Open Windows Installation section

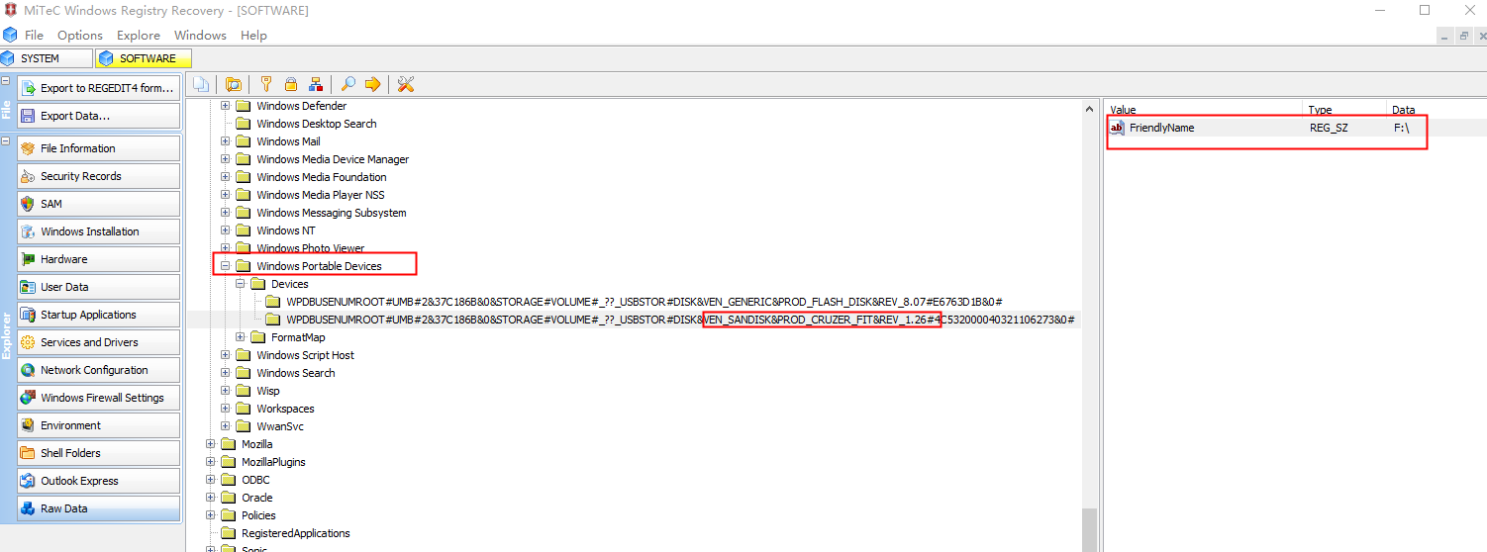(98, 231)
